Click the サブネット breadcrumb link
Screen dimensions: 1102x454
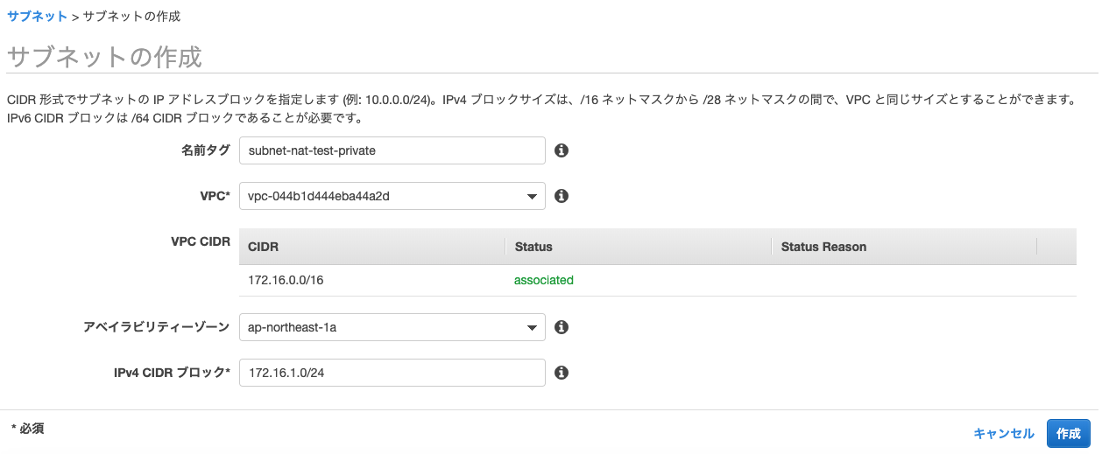(x=37, y=17)
